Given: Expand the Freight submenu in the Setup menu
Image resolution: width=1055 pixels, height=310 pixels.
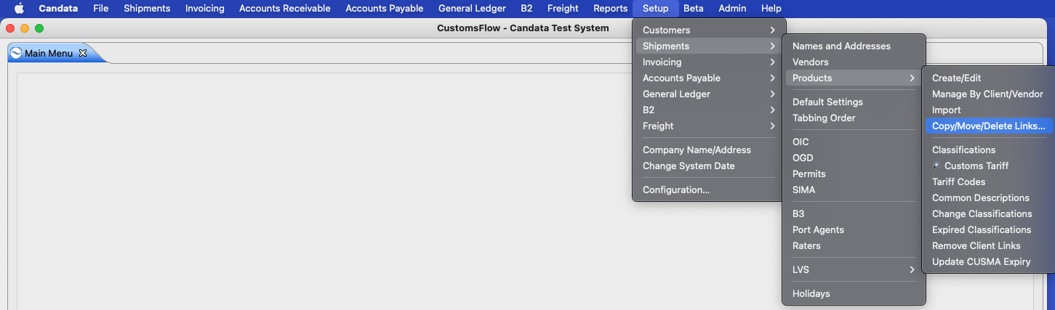Looking at the screenshot, I should 708,126.
